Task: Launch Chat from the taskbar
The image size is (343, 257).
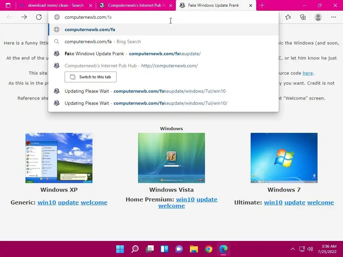Action: [x=179, y=249]
